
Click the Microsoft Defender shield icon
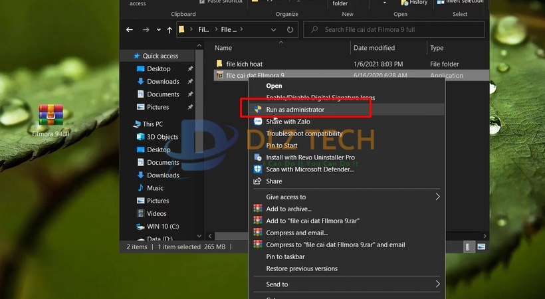pos(258,169)
